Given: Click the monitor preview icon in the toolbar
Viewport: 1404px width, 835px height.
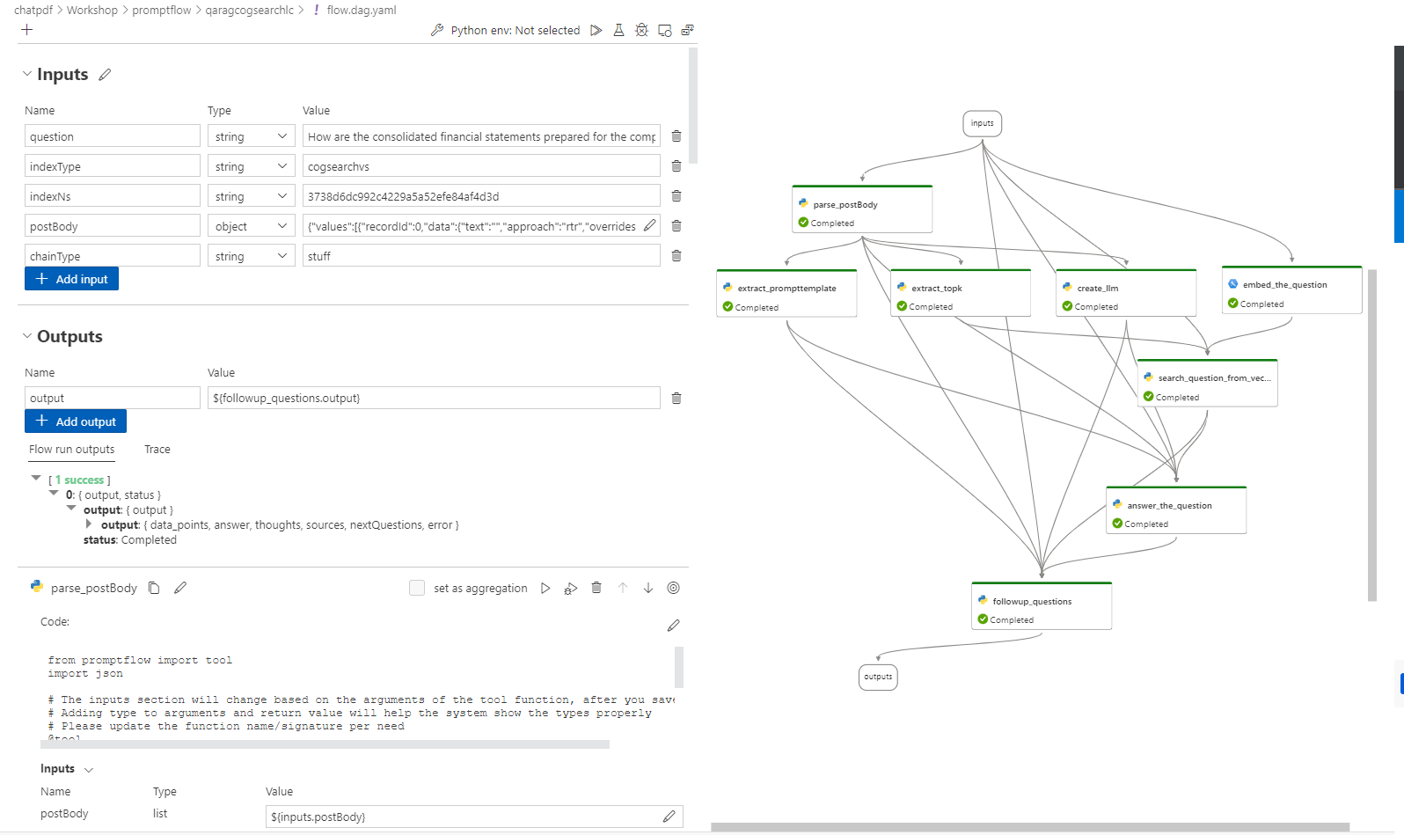Looking at the screenshot, I should click(665, 30).
